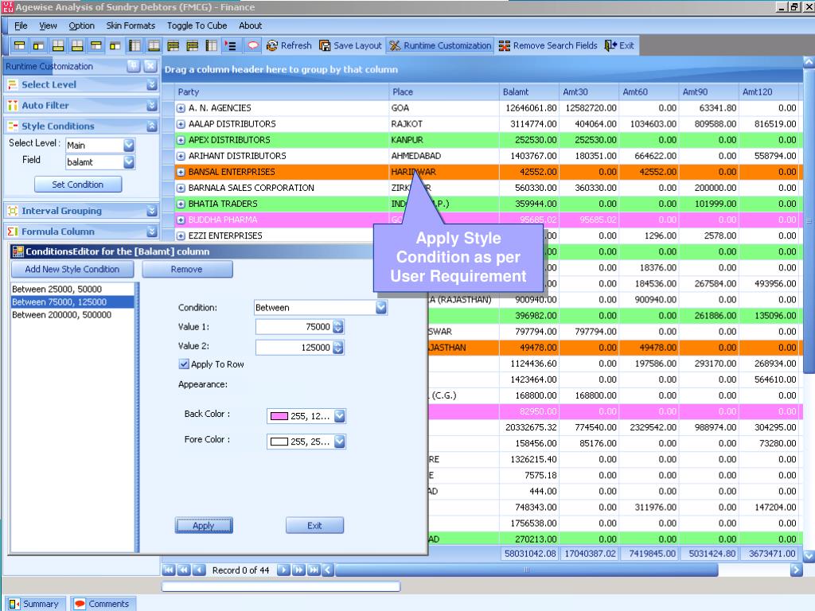815x611 pixels.
Task: Click the Remove Search Fields icon
Action: (x=505, y=45)
